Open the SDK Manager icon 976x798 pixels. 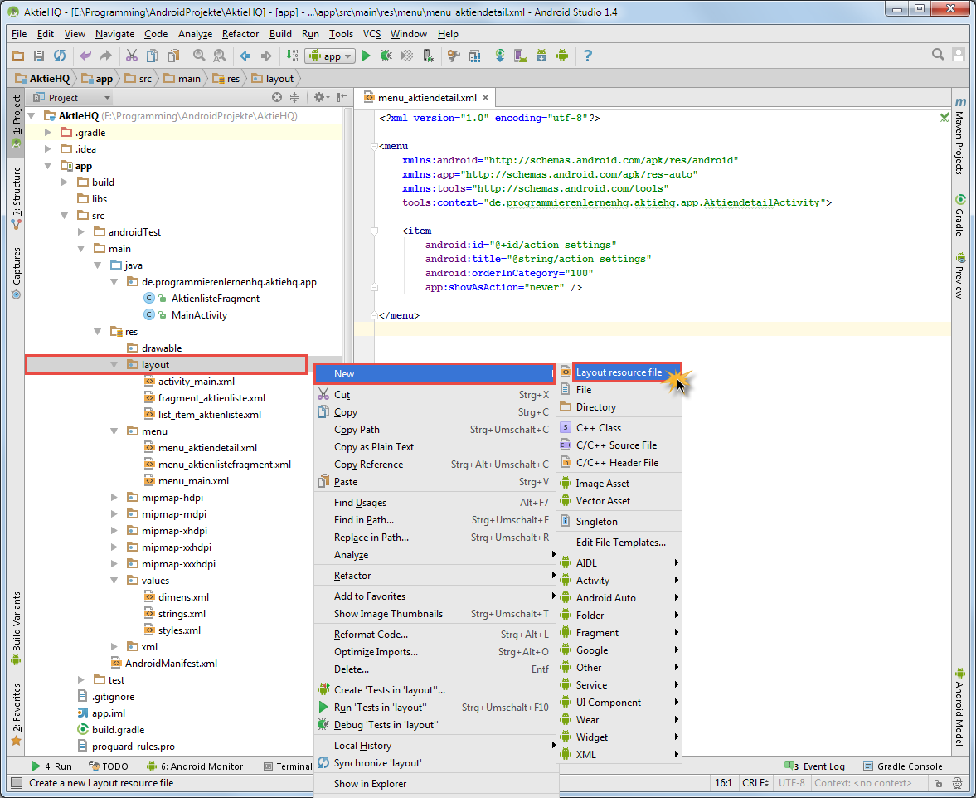coord(541,56)
